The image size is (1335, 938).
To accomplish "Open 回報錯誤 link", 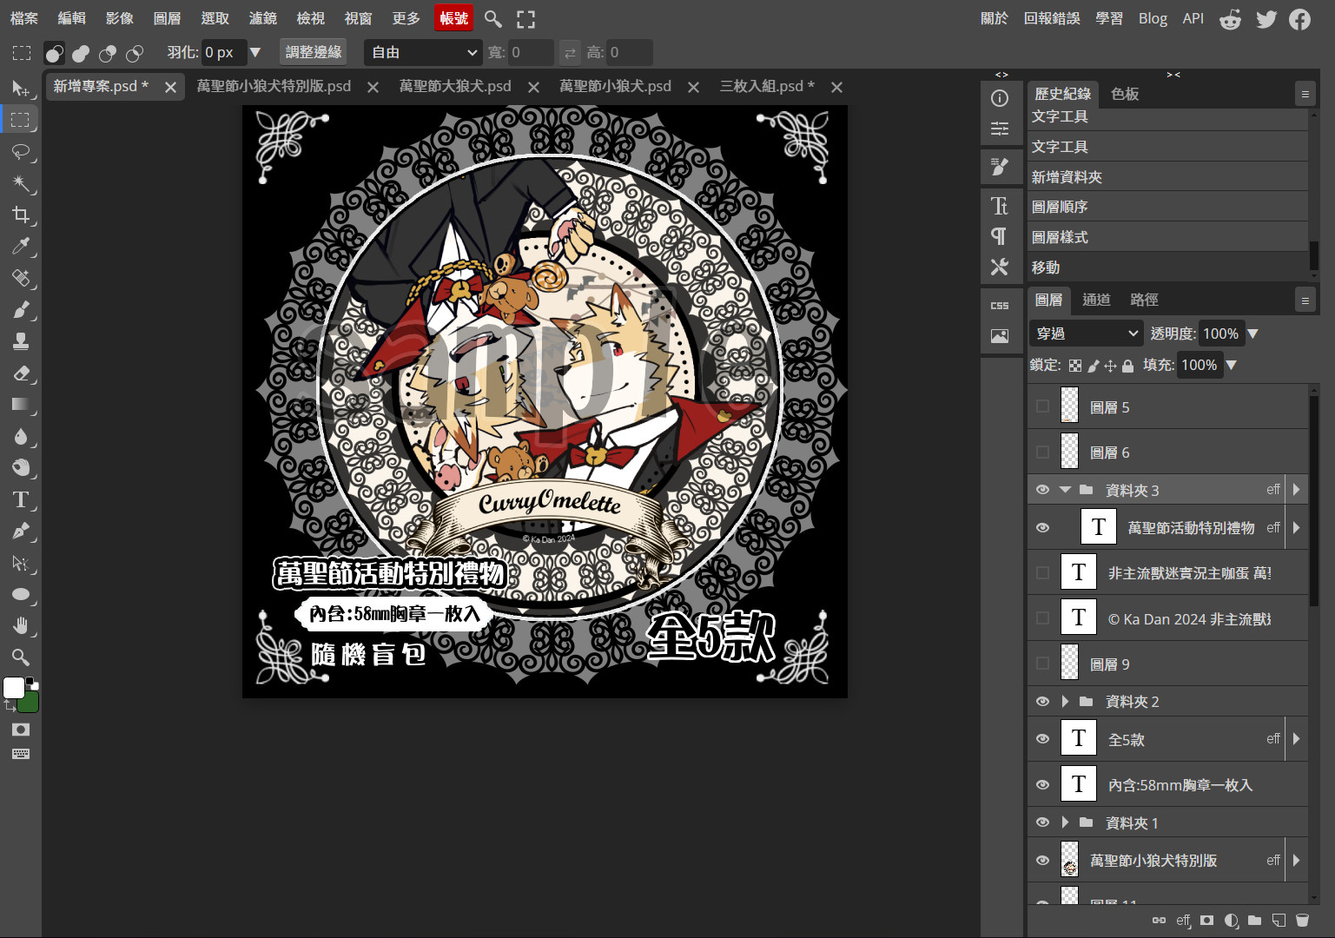I will [1052, 18].
